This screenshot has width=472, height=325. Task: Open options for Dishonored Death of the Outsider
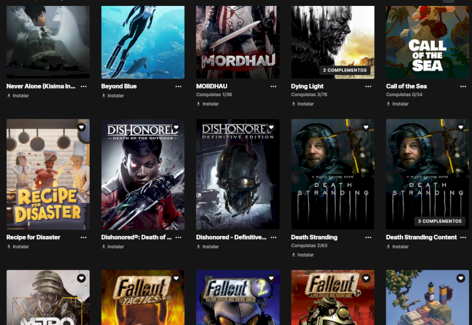click(x=179, y=238)
